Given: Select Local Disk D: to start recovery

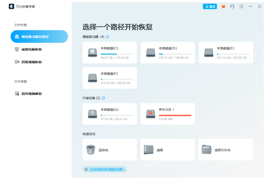Looking at the screenshot, I should click(x=168, y=52).
